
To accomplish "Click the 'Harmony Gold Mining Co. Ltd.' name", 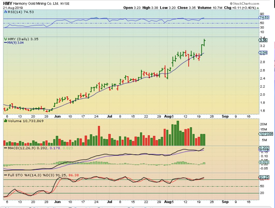I will [x=36, y=4].
